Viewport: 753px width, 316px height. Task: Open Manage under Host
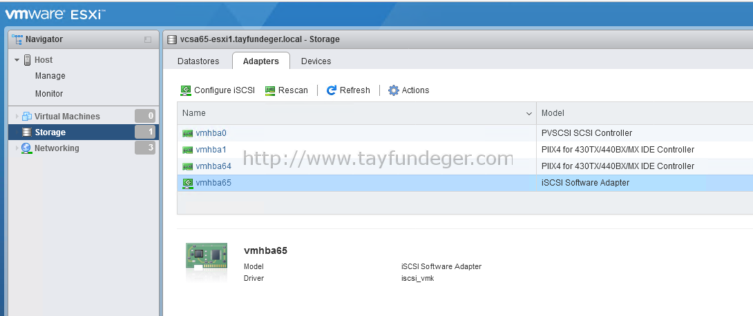(50, 76)
